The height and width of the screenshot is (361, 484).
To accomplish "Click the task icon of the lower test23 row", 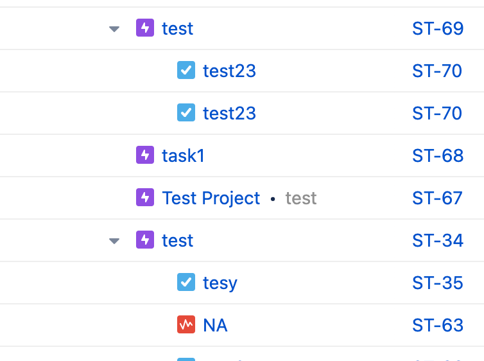I will tap(186, 113).
